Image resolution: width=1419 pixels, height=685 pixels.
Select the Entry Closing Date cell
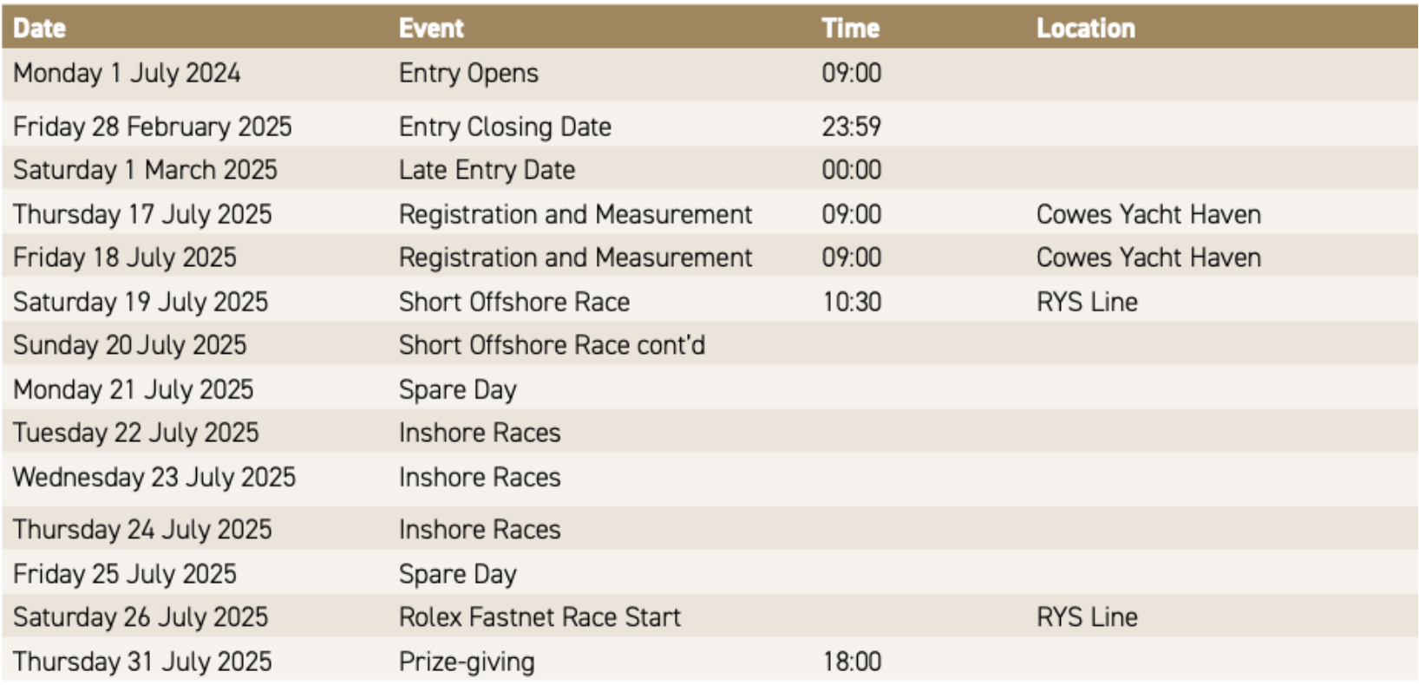pyautogui.click(x=505, y=127)
